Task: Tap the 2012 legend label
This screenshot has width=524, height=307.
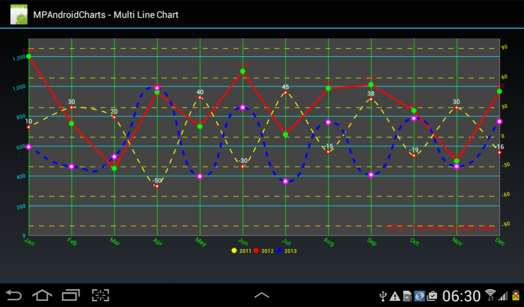Action: [x=267, y=251]
